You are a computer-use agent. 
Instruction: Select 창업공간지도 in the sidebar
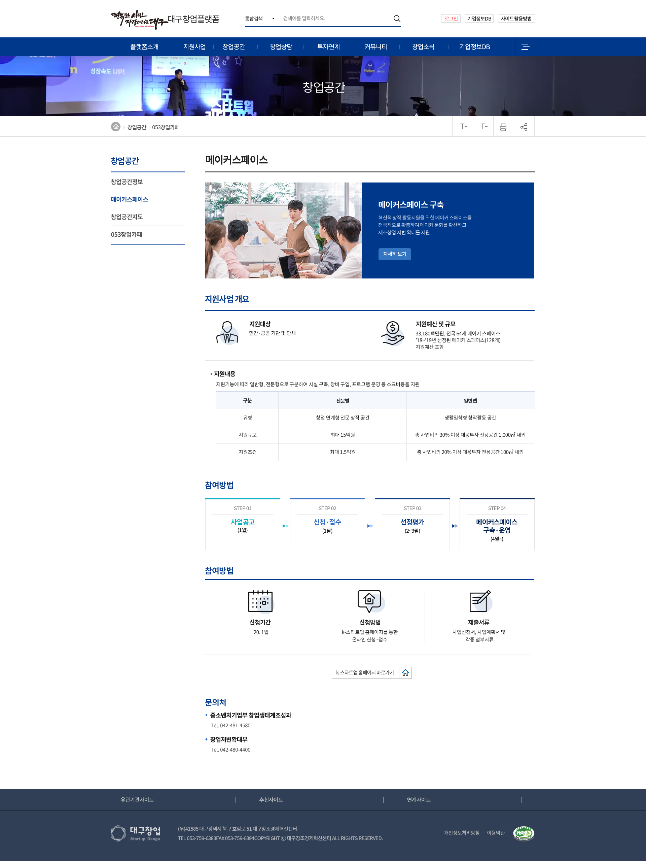point(127,217)
